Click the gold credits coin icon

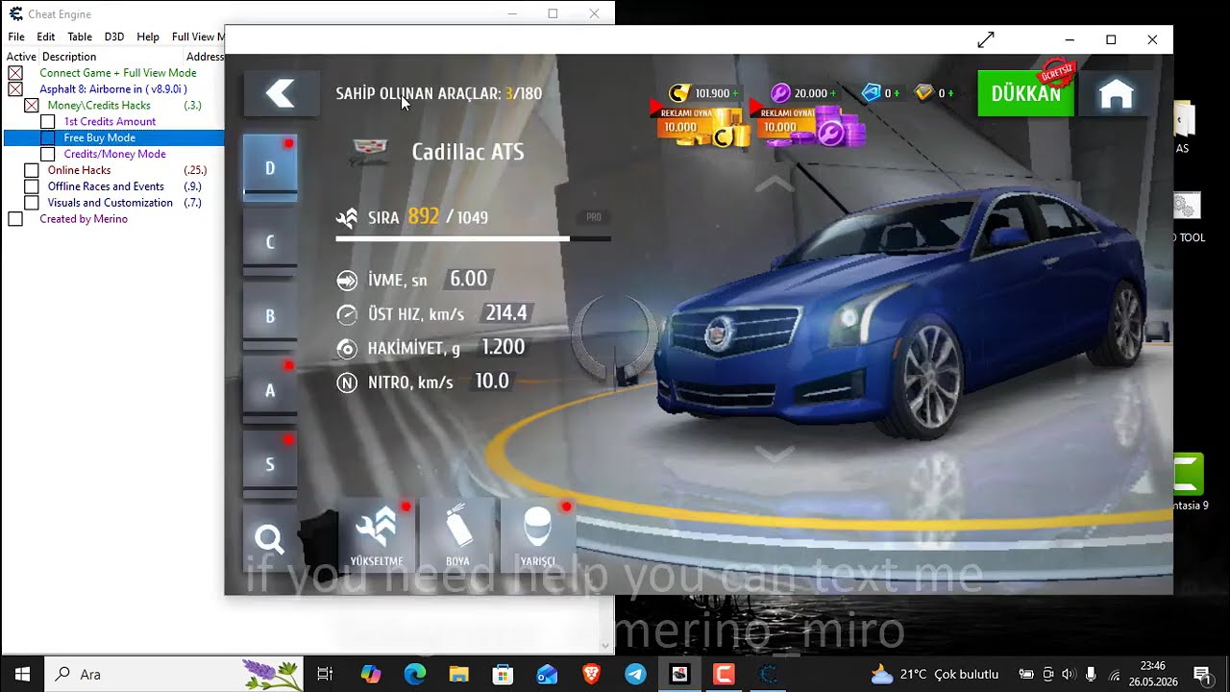(x=679, y=93)
